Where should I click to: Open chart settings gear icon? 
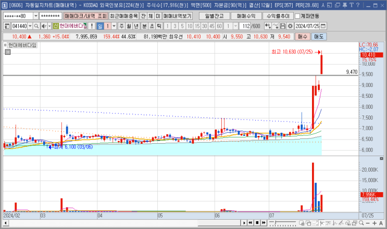(x=290, y=26)
